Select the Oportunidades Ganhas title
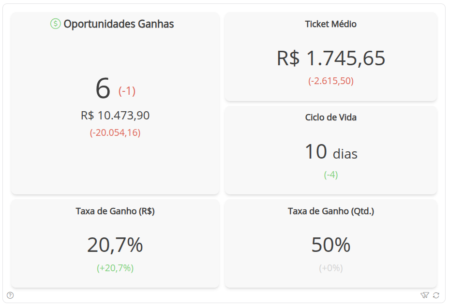This screenshot has height=307, width=449. [x=119, y=24]
